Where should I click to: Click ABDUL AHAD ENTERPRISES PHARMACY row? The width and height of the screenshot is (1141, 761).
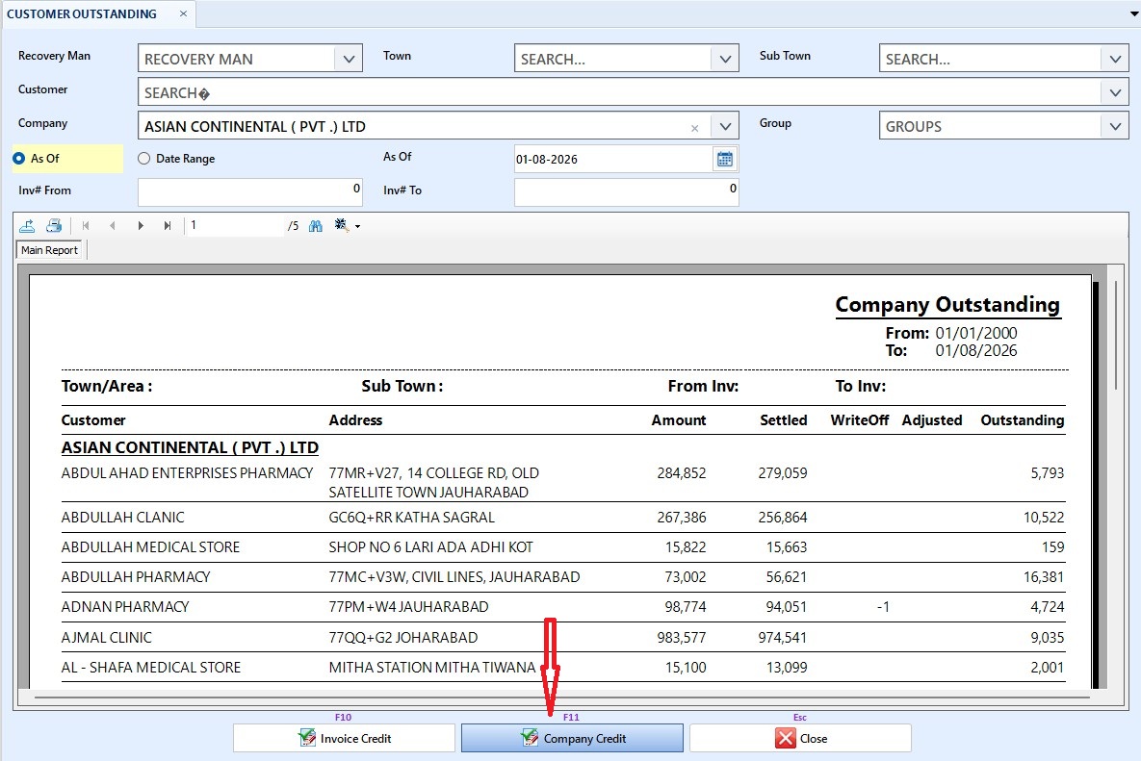[563, 482]
